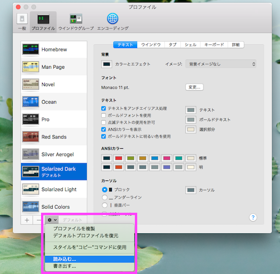
Task: Switch to the シェル tab
Action: click(x=190, y=44)
